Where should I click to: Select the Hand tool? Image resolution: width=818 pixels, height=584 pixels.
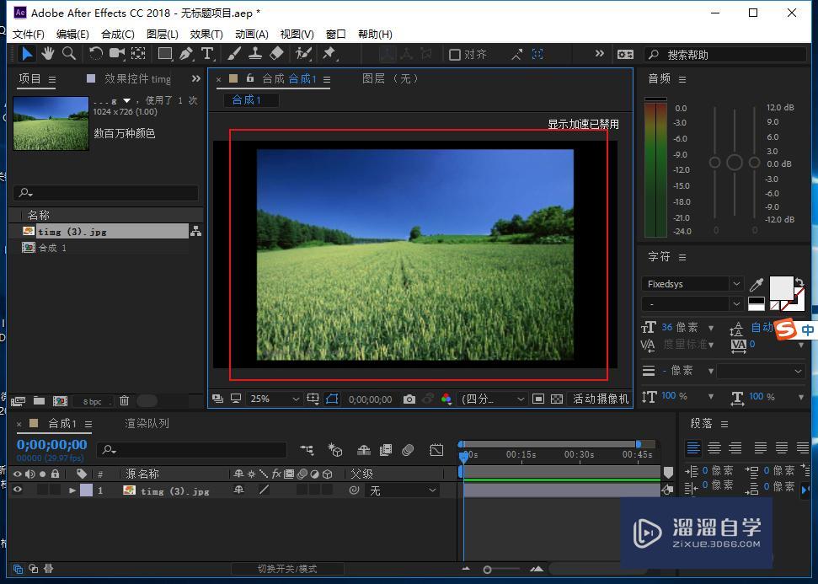(x=48, y=54)
